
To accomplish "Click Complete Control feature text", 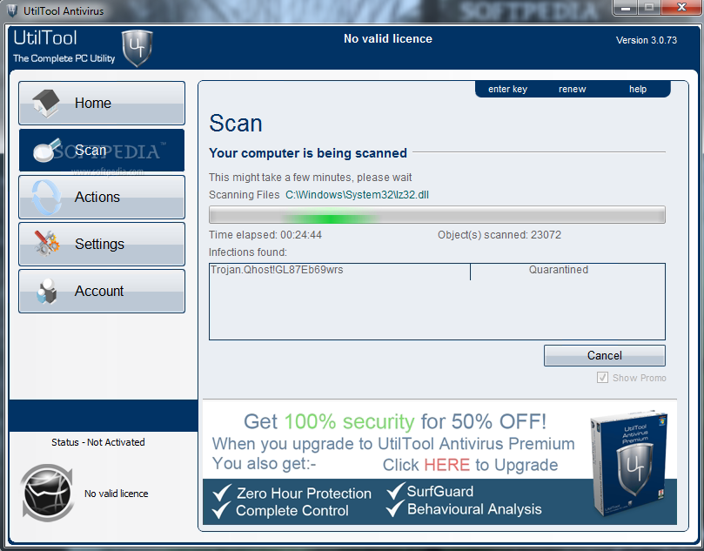I will [x=292, y=511].
